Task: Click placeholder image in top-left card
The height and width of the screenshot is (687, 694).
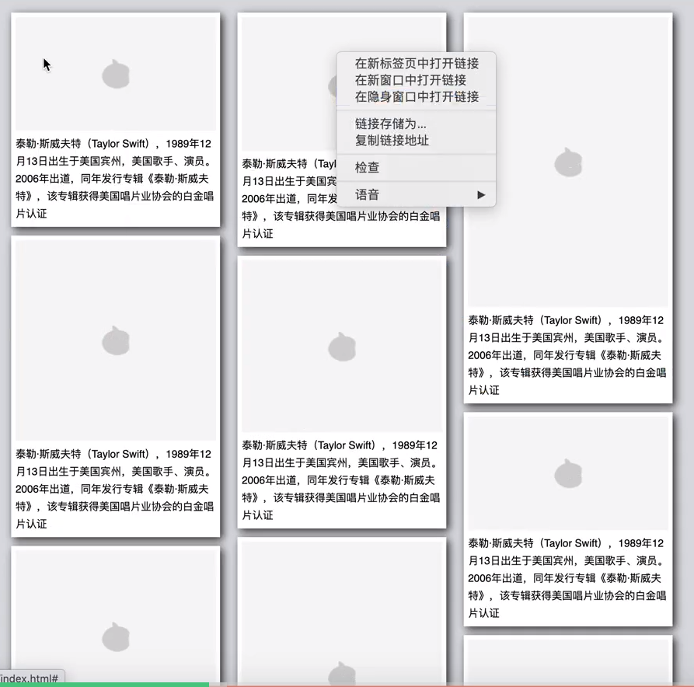Action: pos(116,74)
